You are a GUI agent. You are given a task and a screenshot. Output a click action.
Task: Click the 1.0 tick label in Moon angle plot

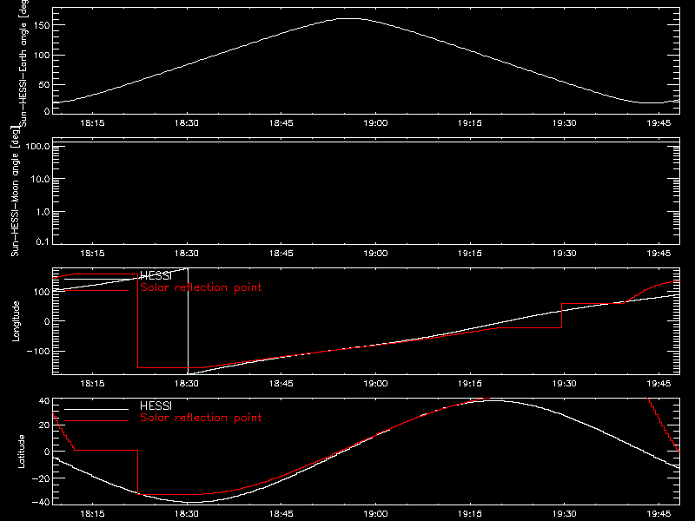click(x=43, y=212)
